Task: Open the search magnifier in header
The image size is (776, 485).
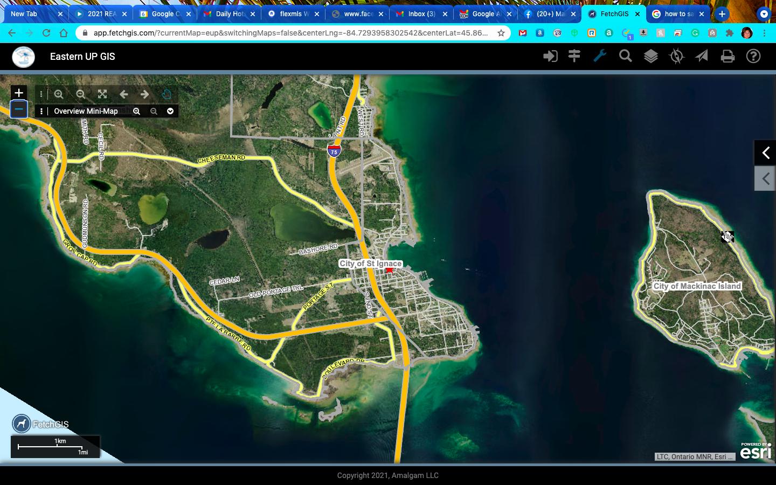Action: click(625, 56)
